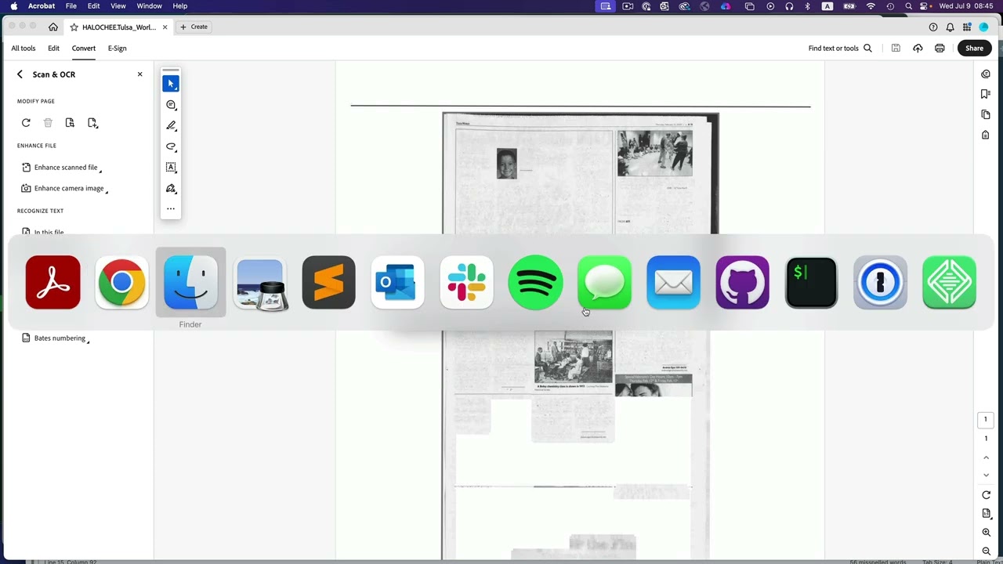
Task: Open the apps grid icon in top bar
Action: point(967,27)
